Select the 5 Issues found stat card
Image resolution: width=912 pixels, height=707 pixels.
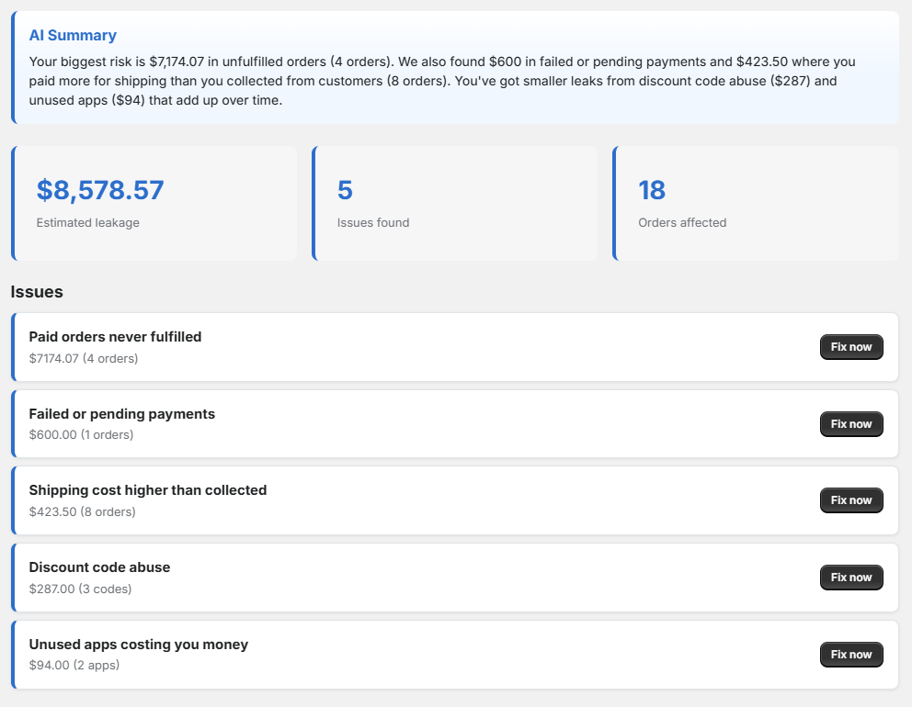point(455,203)
